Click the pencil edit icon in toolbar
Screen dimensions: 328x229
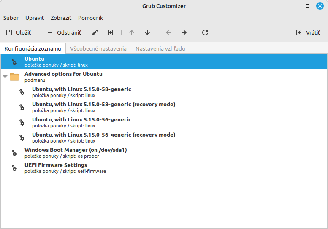[95, 32]
